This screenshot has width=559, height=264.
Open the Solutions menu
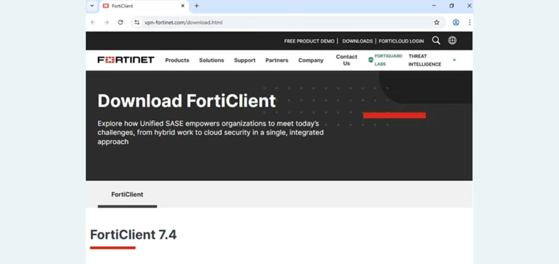coord(211,60)
